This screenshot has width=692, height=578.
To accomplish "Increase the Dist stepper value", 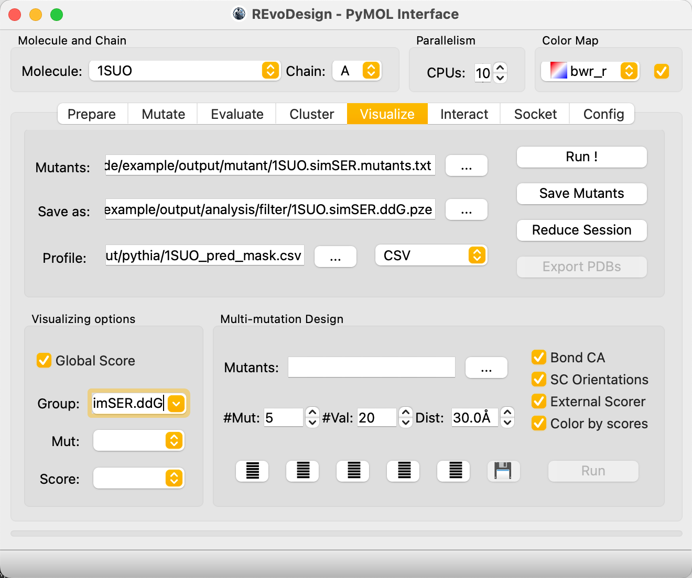I will click(507, 412).
